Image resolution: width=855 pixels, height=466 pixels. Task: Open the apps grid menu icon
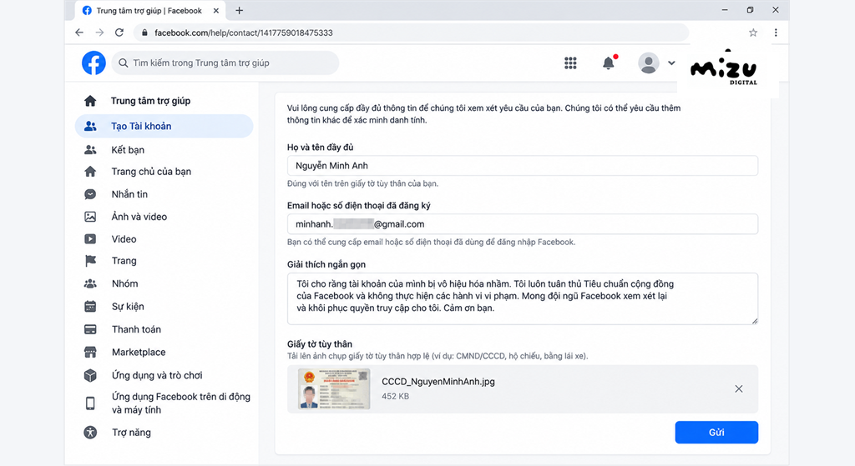tap(570, 63)
